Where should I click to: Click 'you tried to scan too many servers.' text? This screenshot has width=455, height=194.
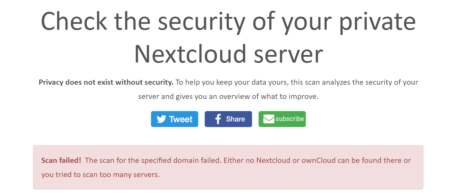[x=100, y=175]
